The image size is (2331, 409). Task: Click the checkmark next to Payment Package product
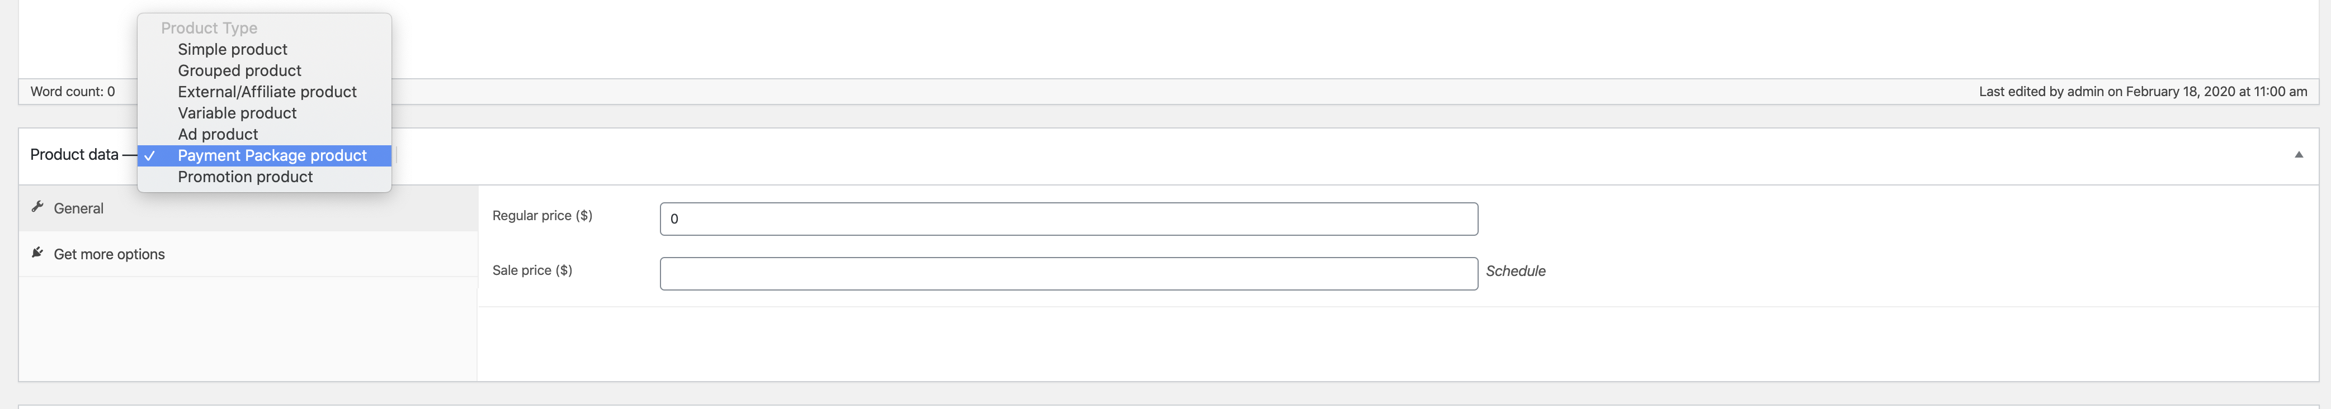click(150, 156)
